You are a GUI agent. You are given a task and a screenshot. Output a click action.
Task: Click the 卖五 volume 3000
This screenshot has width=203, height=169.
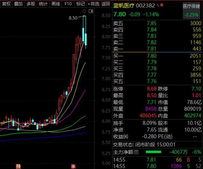point(196,23)
